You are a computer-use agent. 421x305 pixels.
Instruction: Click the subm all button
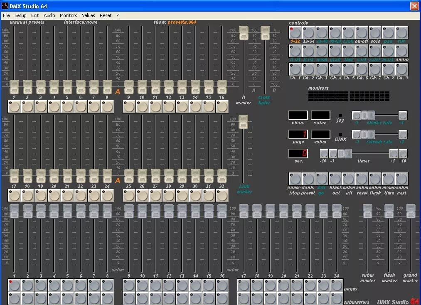click(349, 179)
